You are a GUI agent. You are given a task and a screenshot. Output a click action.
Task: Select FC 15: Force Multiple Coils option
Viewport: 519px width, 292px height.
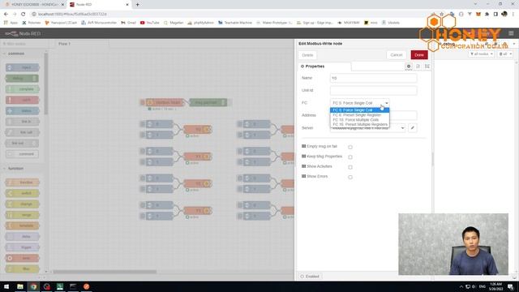(x=359, y=119)
